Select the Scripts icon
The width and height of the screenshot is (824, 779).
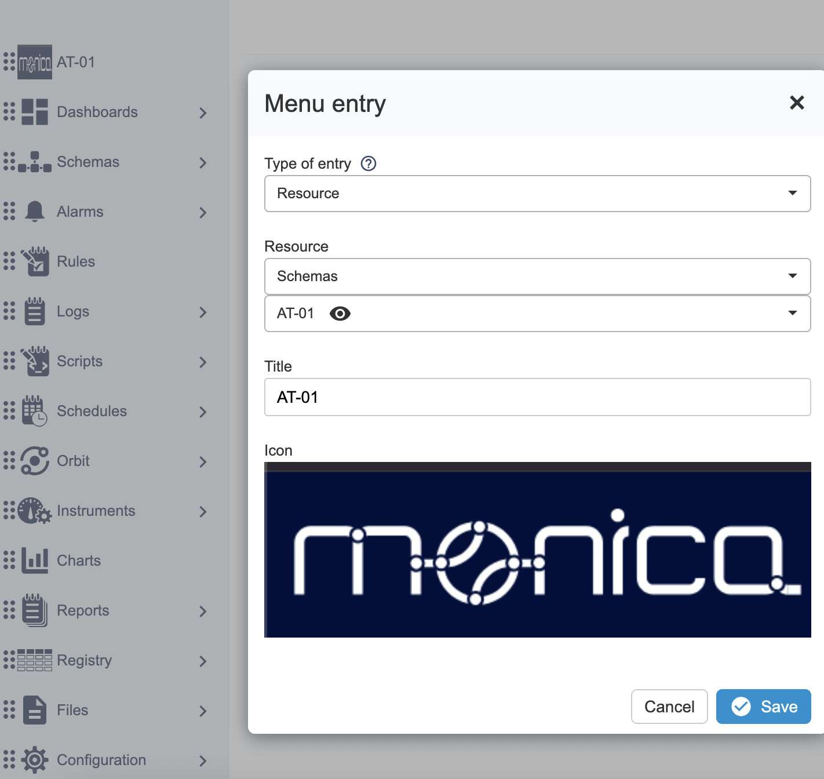pos(35,361)
